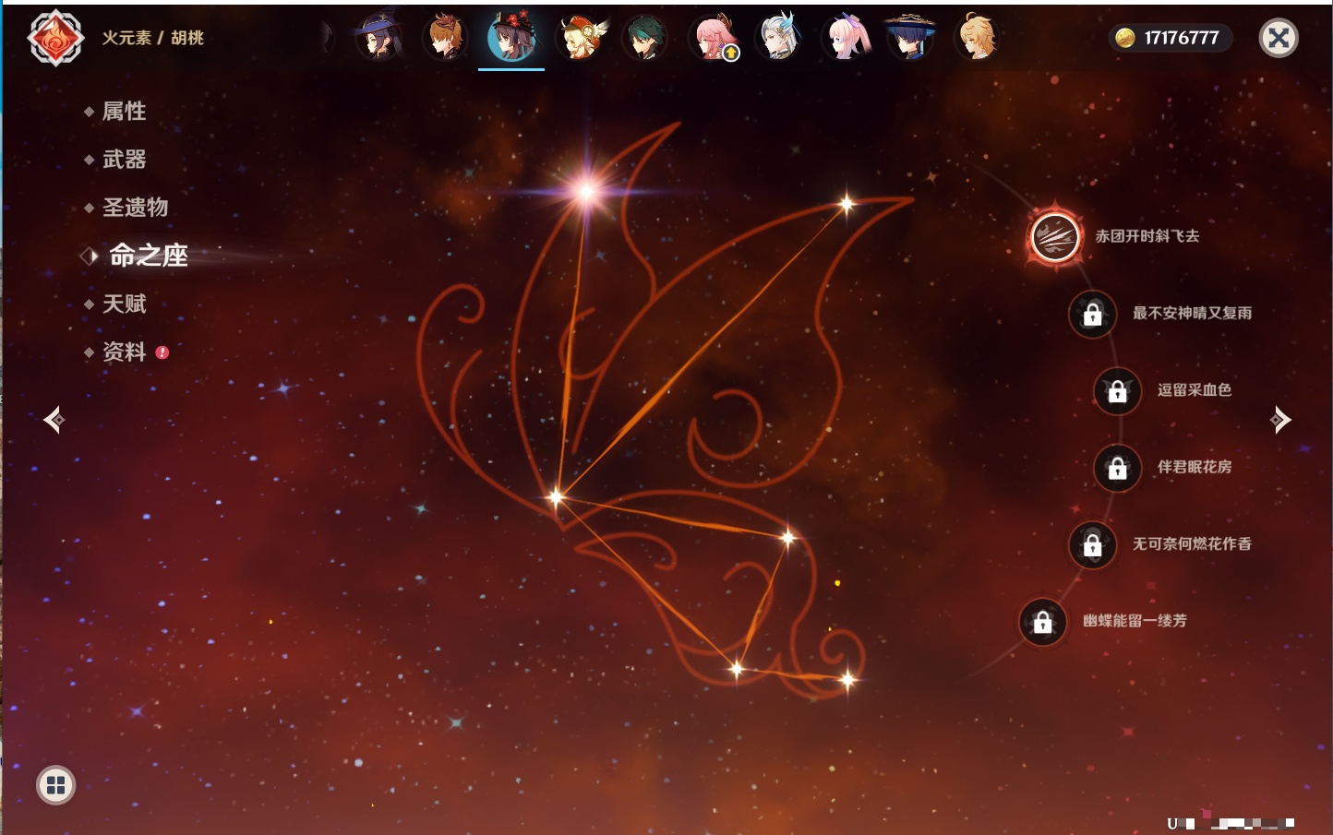Click the lock icon beside 逗留采血色
1333x835 pixels.
[1117, 390]
